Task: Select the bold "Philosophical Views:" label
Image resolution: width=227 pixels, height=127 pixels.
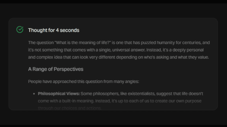Action: tap(59, 93)
